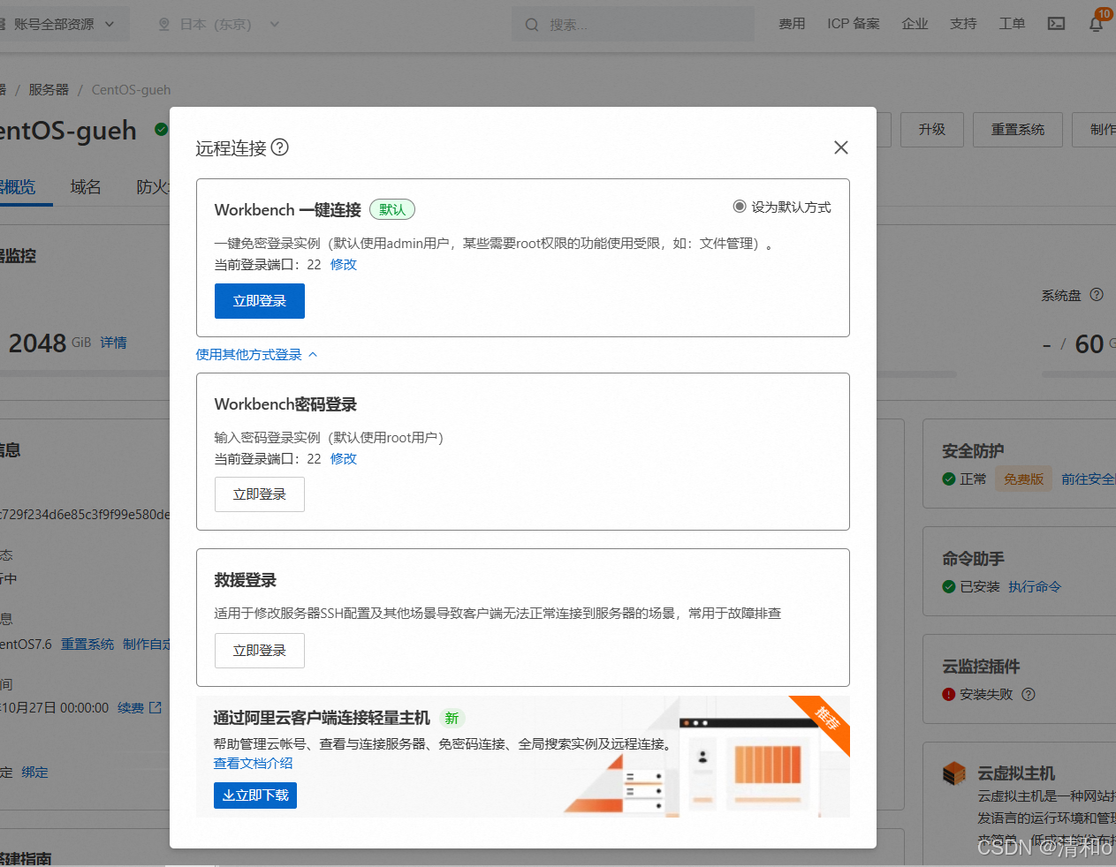
Task: Click 详情 link next to 2048 GiB
Action: click(x=113, y=343)
